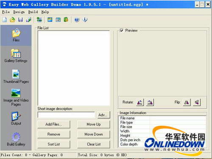Image resolution: width=212 pixels, height=159 pixels.
Task: Rotate image clockwise
Action: [150, 102]
